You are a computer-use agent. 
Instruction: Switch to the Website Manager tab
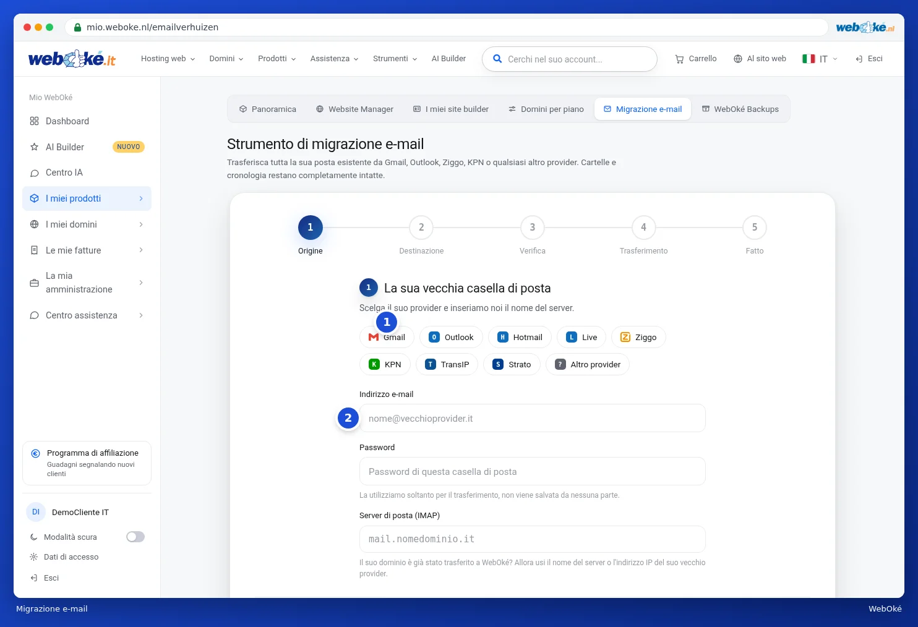click(x=354, y=109)
